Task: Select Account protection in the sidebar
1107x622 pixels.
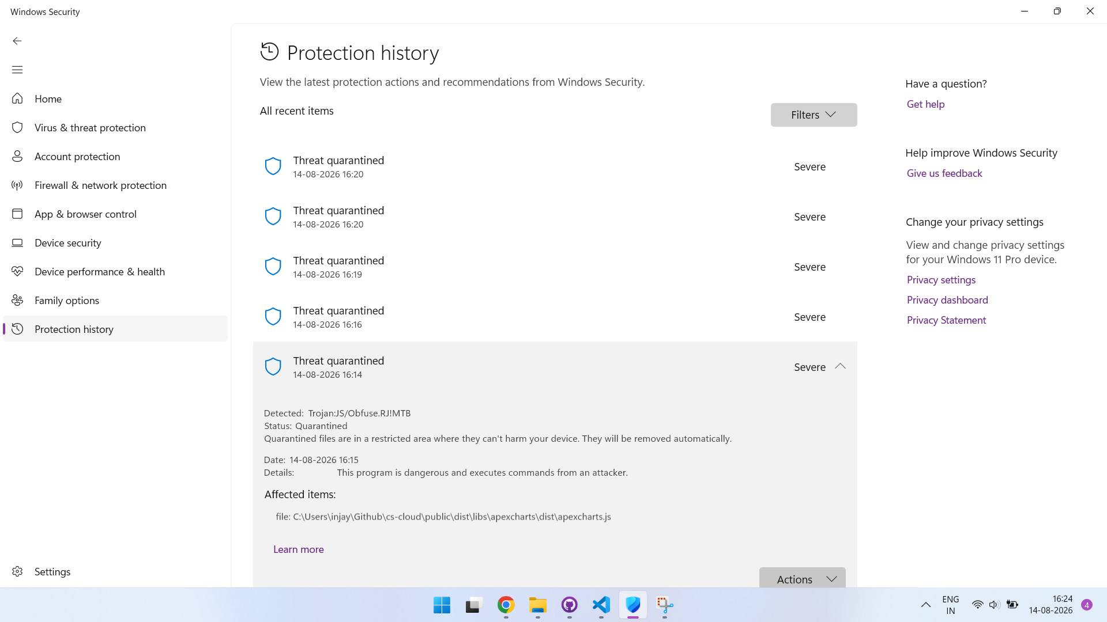Action: 115,157
